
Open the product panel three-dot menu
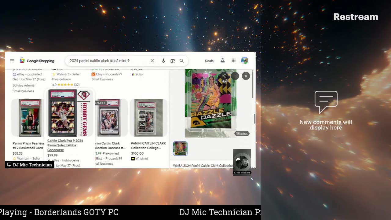point(235,76)
